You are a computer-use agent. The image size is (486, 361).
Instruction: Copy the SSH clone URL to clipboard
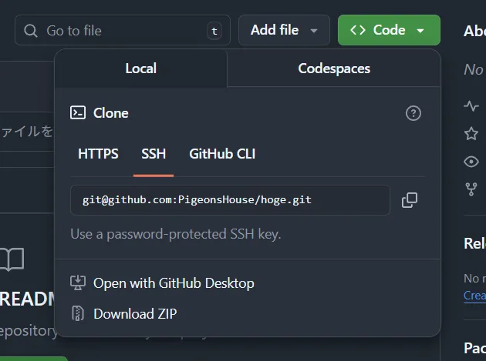[x=410, y=200]
